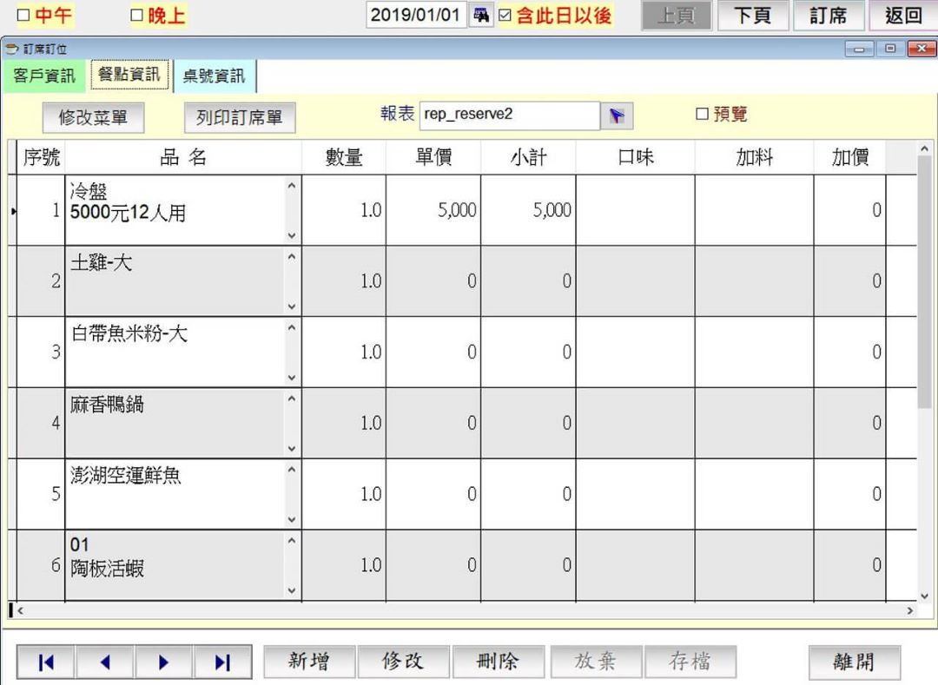
Task: Click the down arrow in 陶板活蝦 cell
Action: point(292,590)
